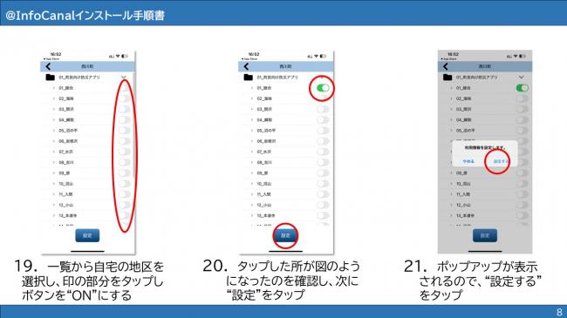
Task: Expand the small arrow beside row 13 in step 20 phone
Action: [252, 216]
